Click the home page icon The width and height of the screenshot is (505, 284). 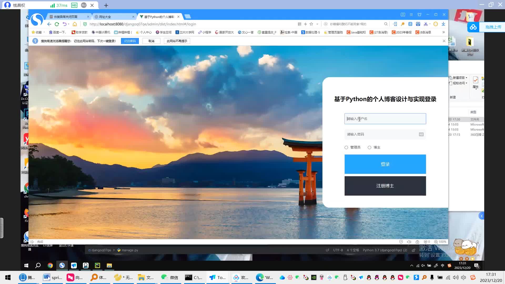[x=75, y=24]
